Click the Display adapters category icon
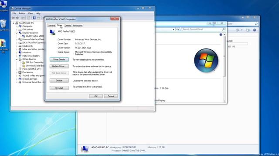 tap(20, 33)
